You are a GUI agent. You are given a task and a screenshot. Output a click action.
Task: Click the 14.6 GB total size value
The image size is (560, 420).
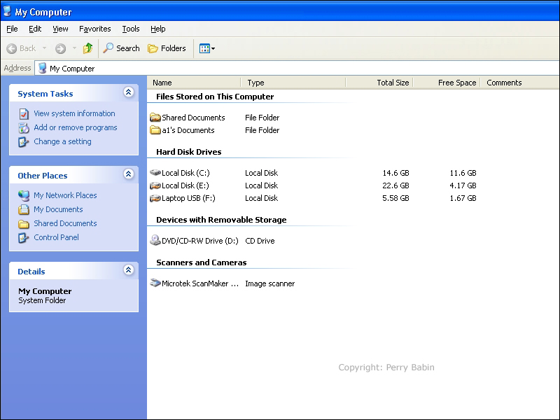[395, 173]
